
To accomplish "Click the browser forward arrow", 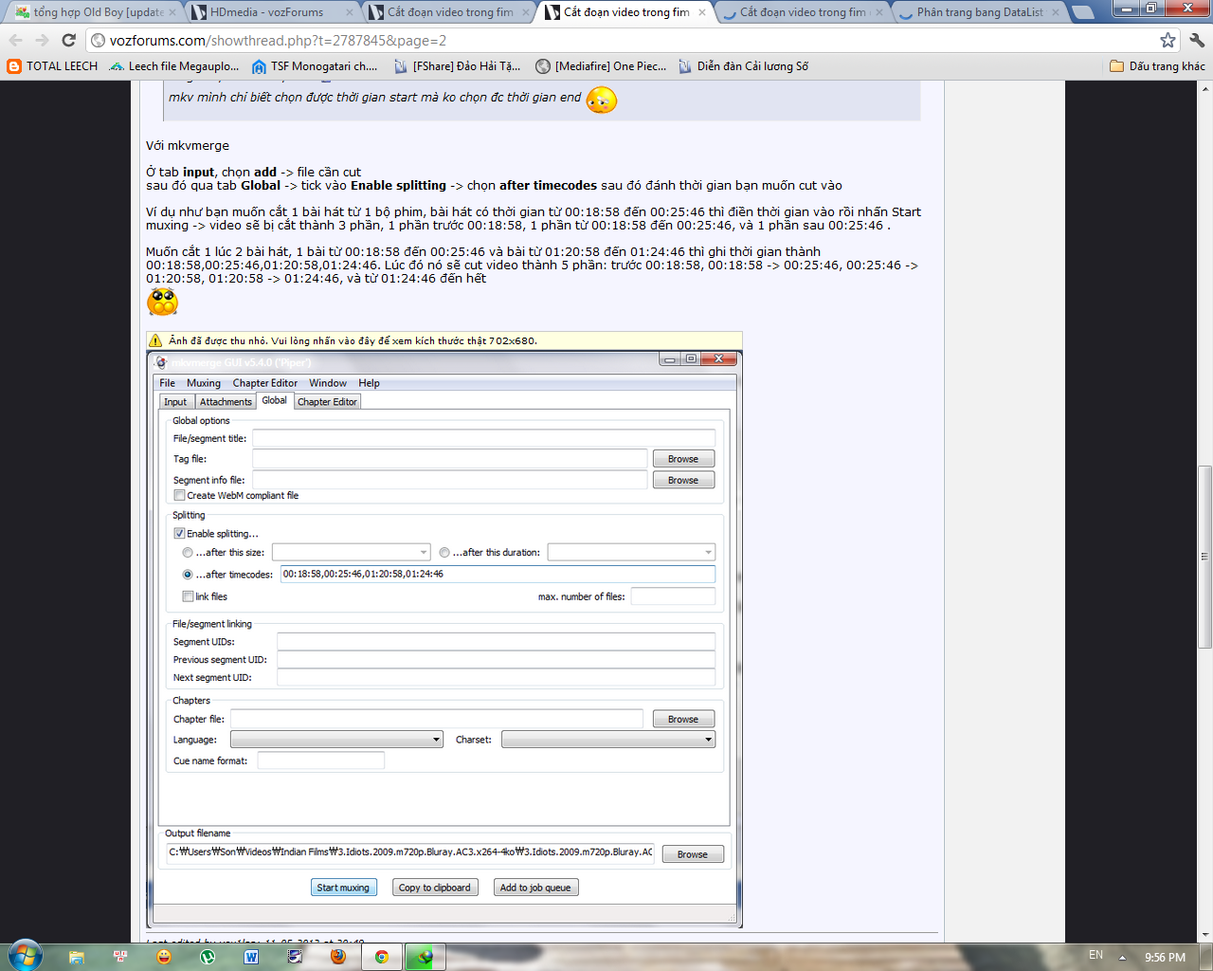I will click(42, 40).
